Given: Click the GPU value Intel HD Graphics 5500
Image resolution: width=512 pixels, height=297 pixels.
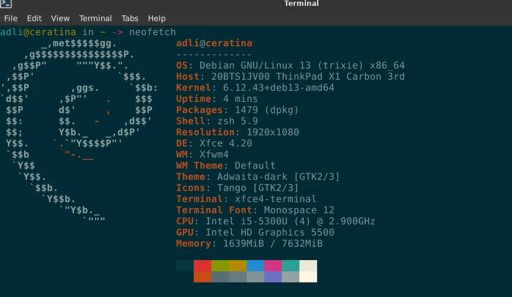Looking at the screenshot, I should (x=270, y=232).
